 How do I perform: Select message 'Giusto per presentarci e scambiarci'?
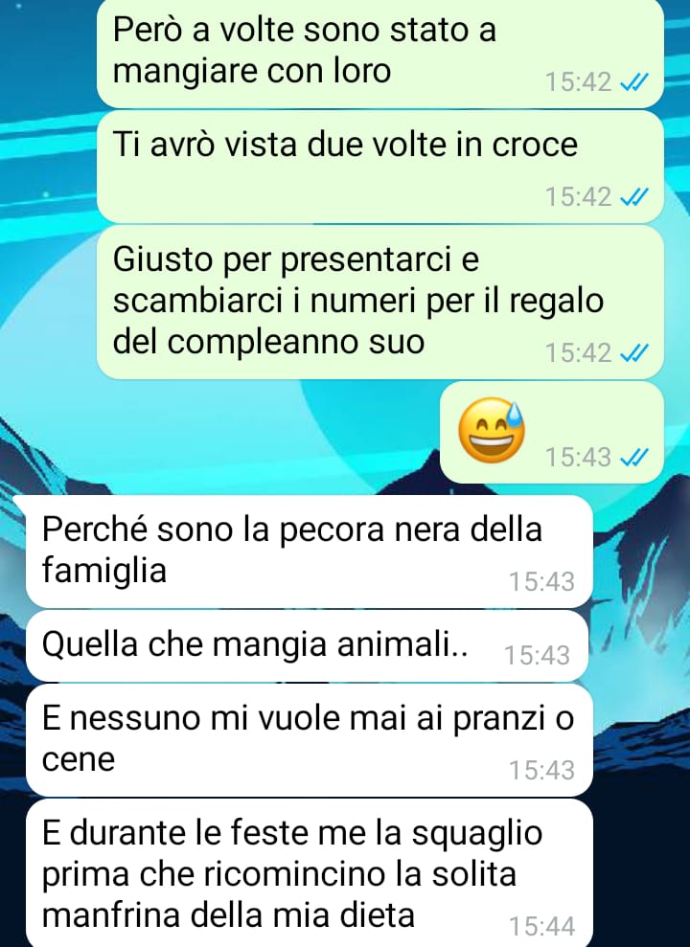point(380,302)
